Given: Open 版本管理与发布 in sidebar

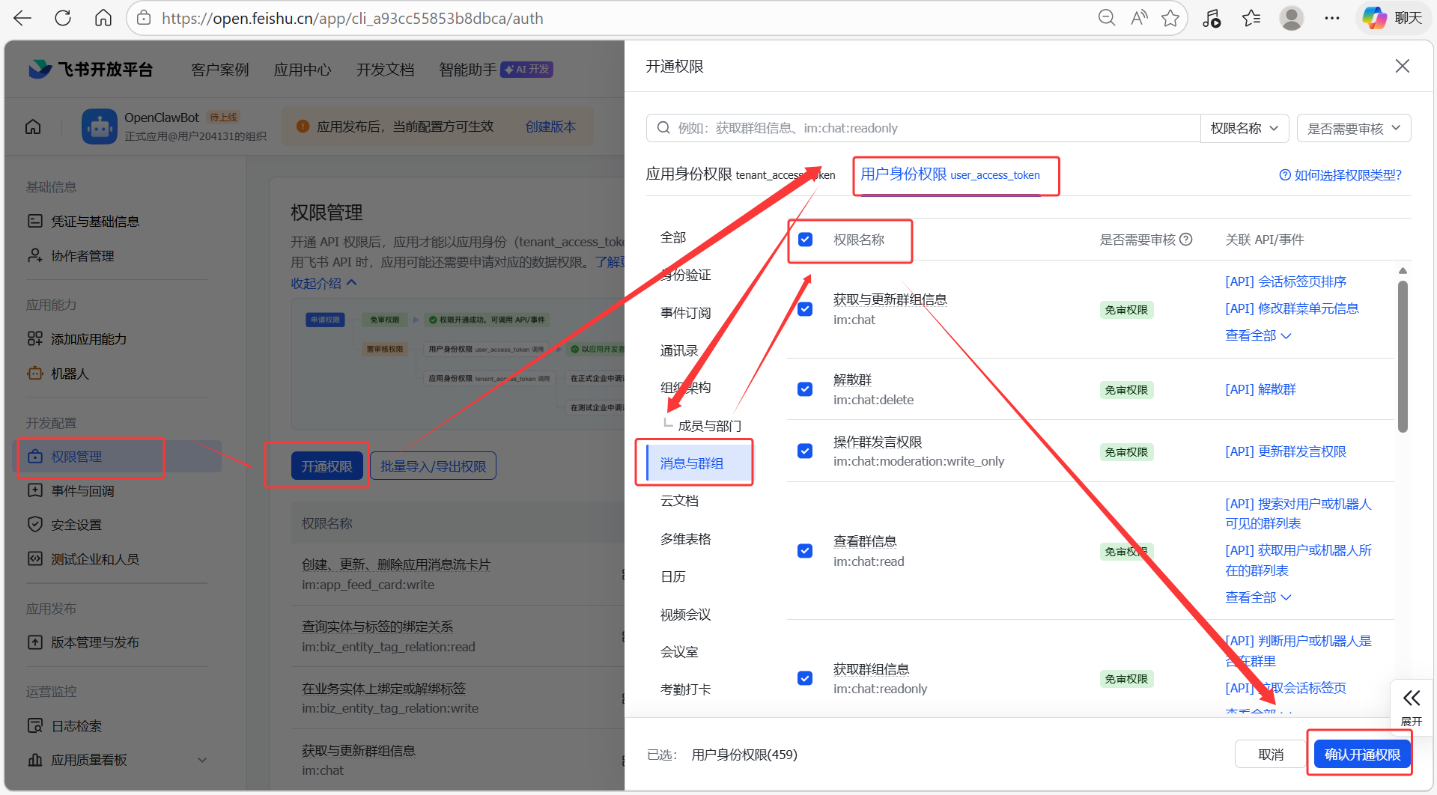Looking at the screenshot, I should point(94,642).
